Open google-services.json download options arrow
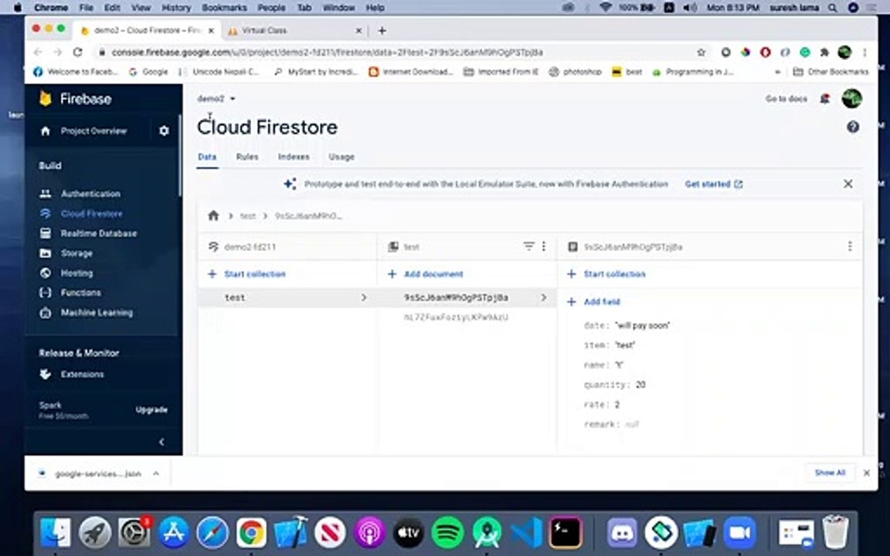 [156, 473]
